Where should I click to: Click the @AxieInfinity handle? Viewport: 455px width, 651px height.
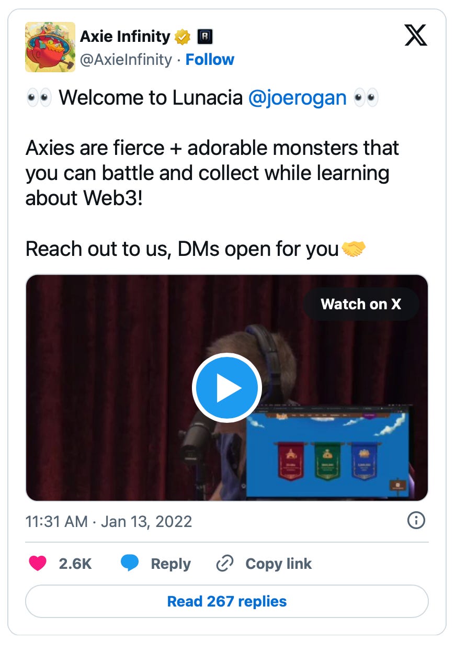pyautogui.click(x=126, y=60)
